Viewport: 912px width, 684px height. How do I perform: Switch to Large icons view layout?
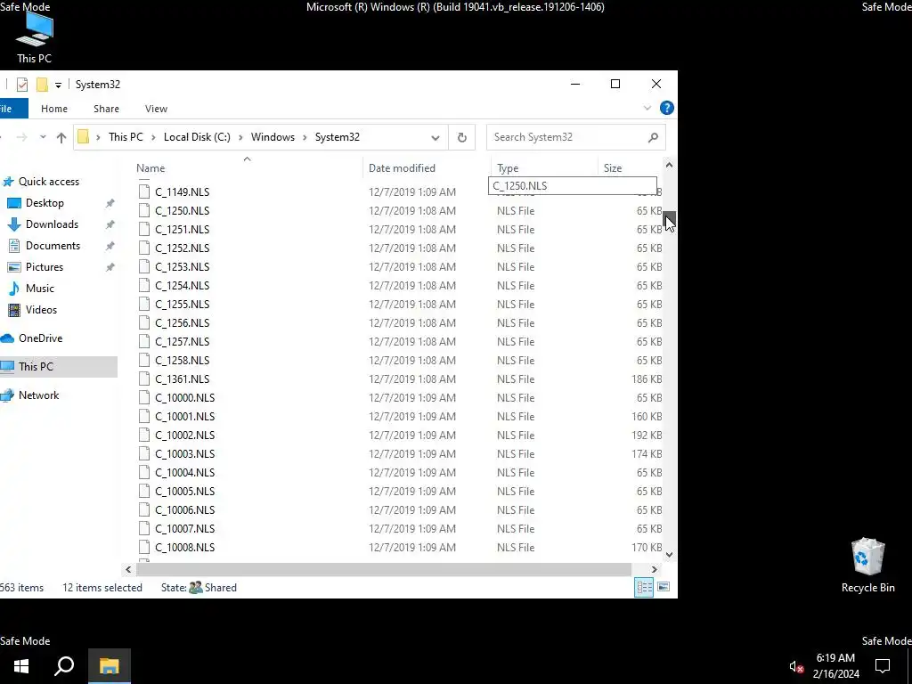point(664,587)
